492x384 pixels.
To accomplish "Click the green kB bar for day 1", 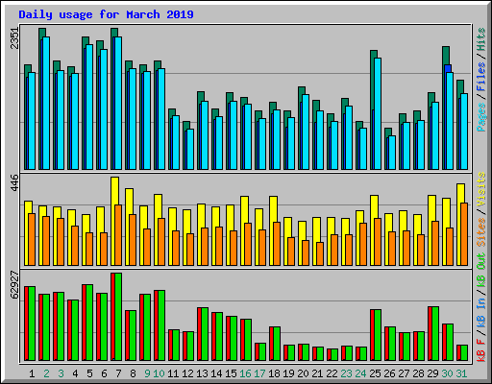I will click(x=32, y=324).
